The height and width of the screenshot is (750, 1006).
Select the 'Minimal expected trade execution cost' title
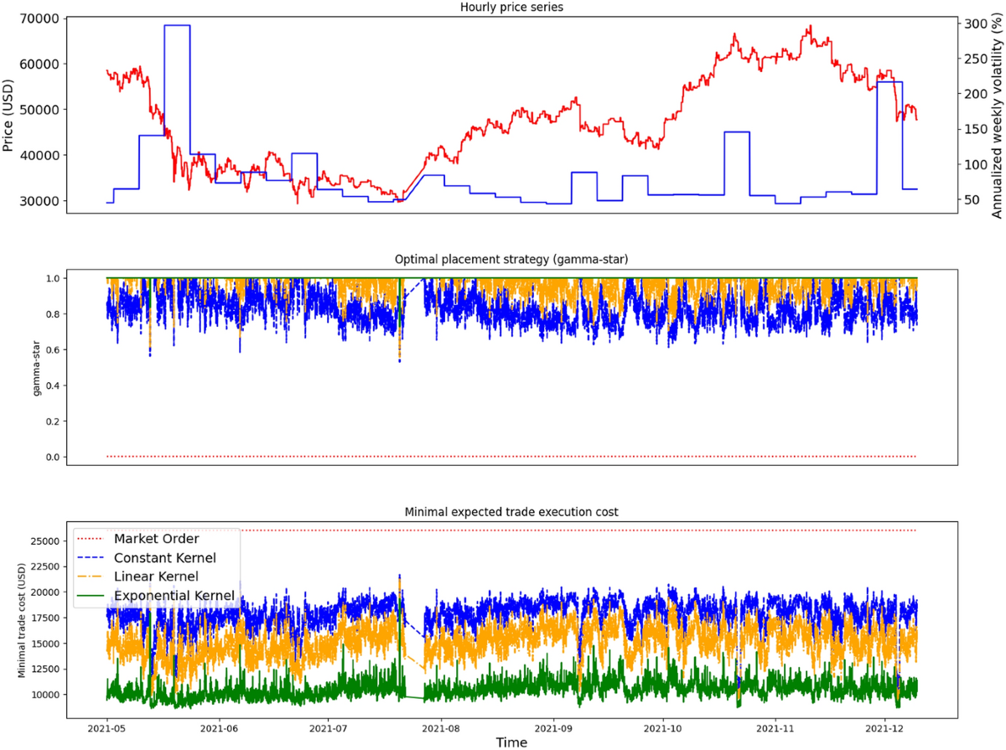511,513
